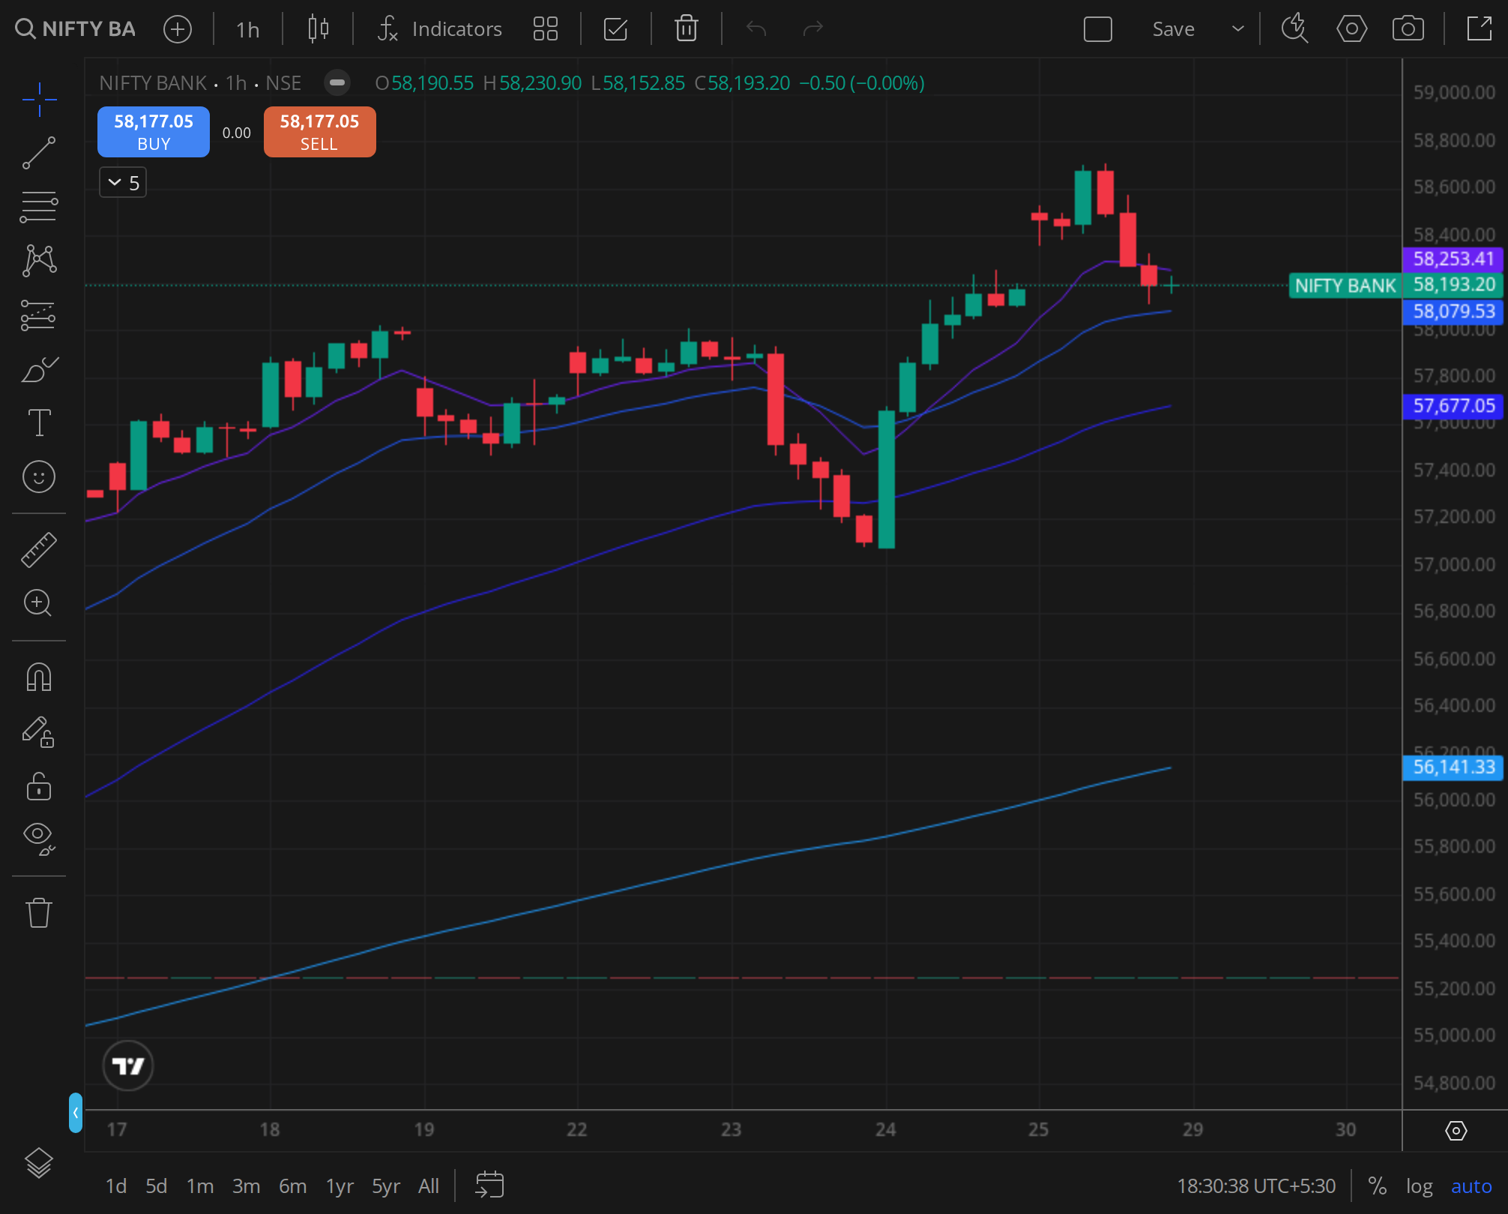Click the 58,177.05 BUY button
Screen dimensions: 1508x1214
tap(154, 132)
